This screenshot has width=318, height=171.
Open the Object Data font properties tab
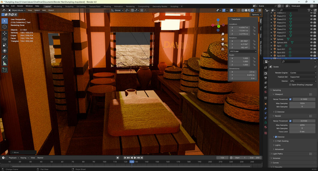266,122
